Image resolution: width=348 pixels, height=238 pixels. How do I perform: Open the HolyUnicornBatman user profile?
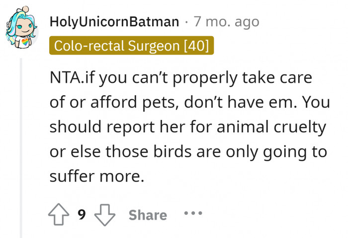coord(114,22)
